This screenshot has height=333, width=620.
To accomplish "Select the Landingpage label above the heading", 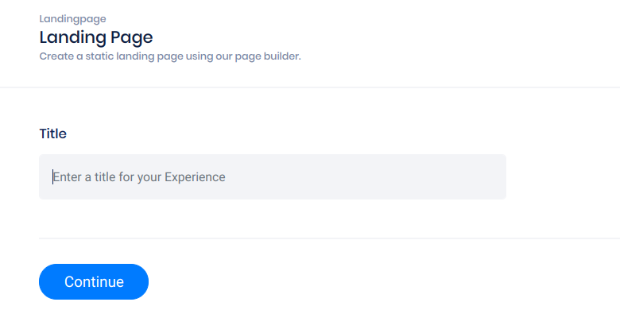I will [72, 18].
